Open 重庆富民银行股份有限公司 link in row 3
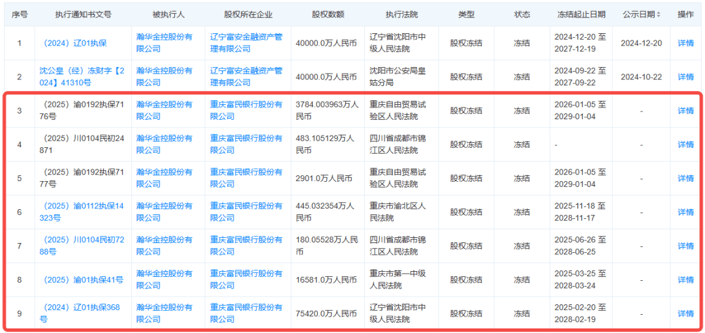Image resolution: width=705 pixels, height=333 pixels. point(246,110)
